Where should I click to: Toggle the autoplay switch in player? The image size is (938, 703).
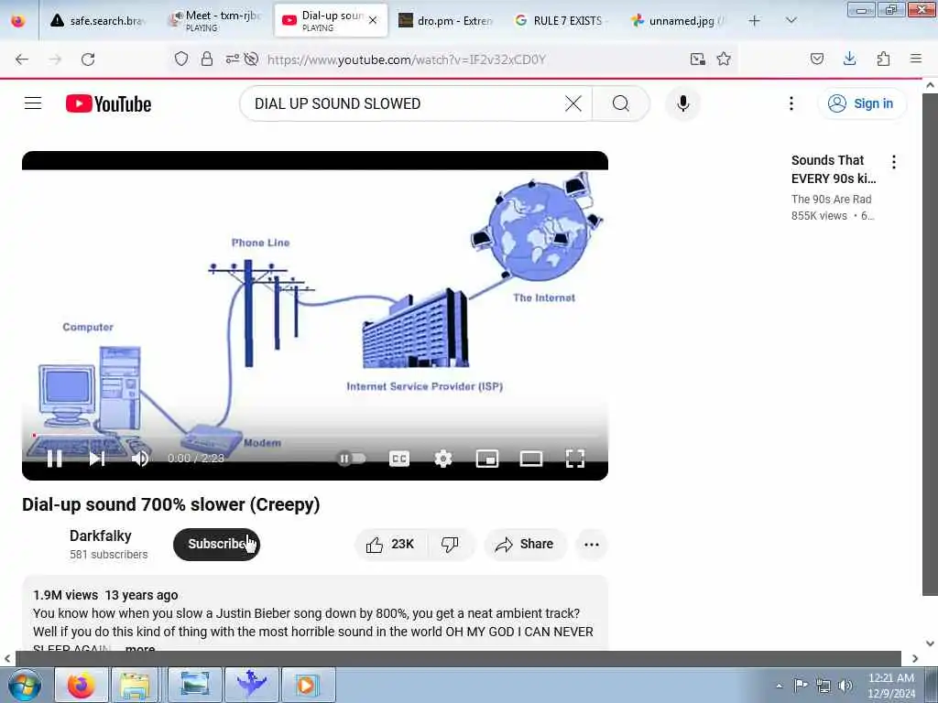[x=351, y=459]
